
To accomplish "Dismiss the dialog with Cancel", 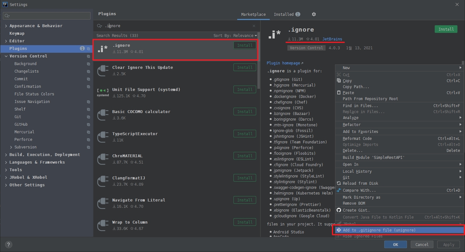I will [422, 244].
